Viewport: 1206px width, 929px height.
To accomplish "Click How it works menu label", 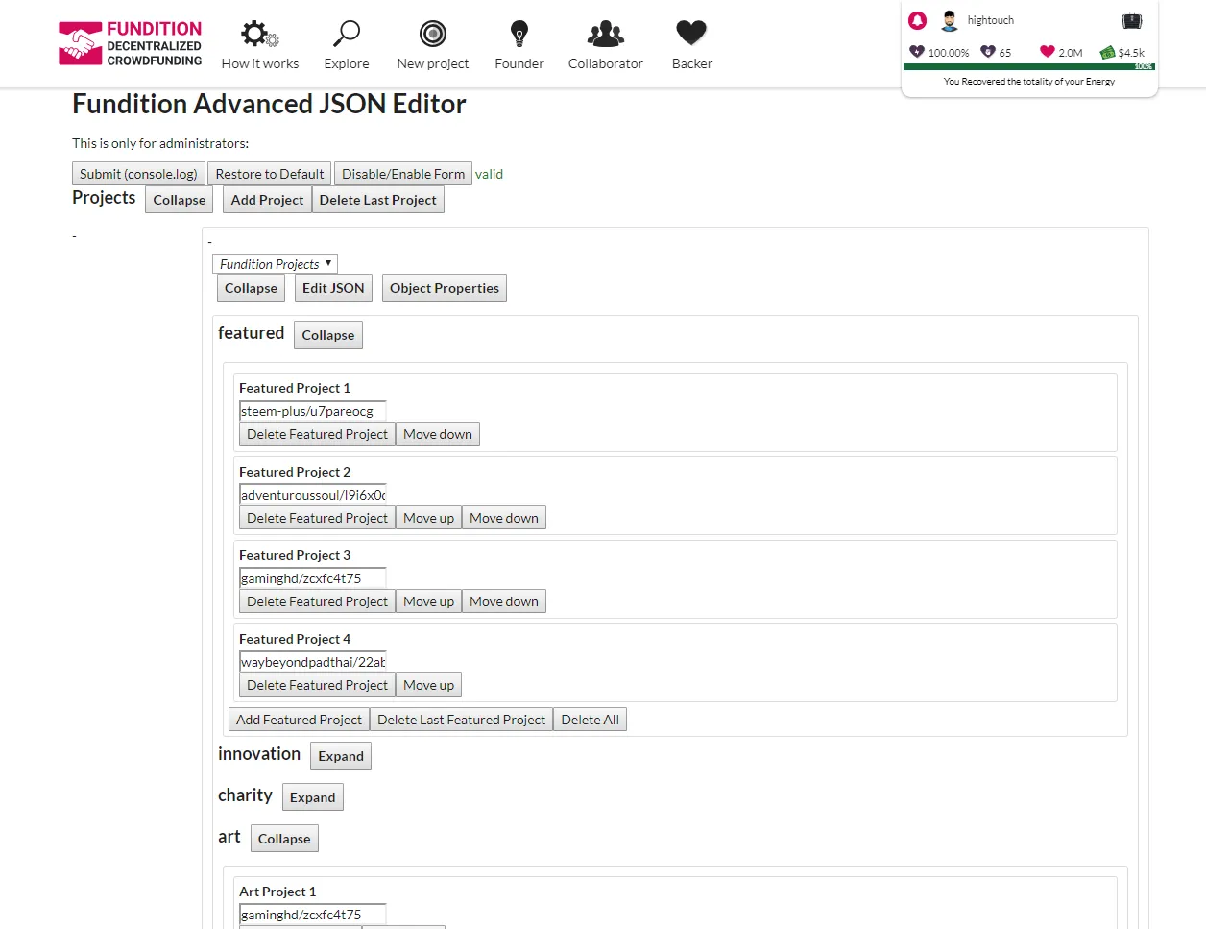I will (x=260, y=63).
